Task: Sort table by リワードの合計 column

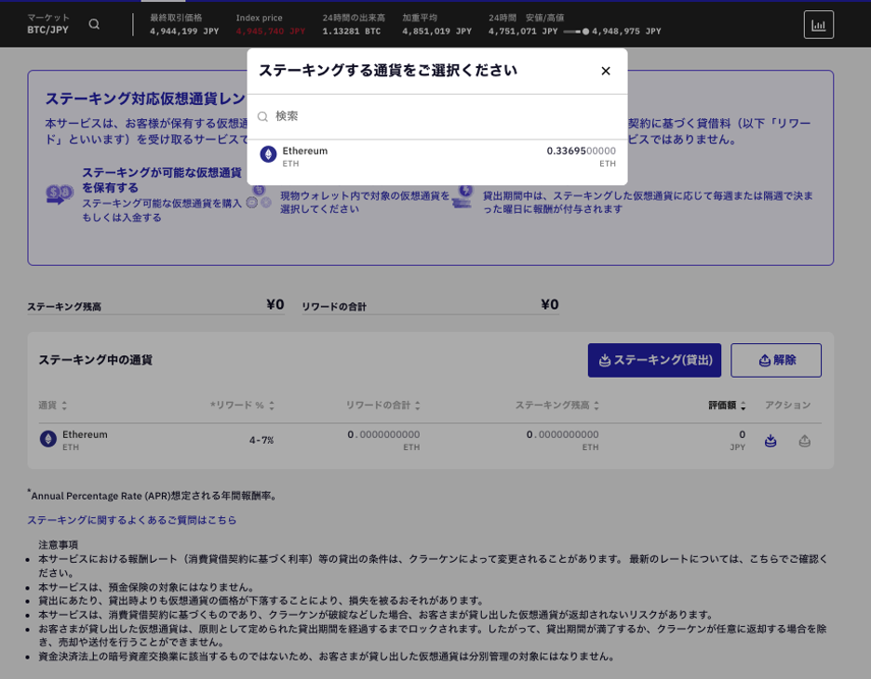Action: point(382,406)
